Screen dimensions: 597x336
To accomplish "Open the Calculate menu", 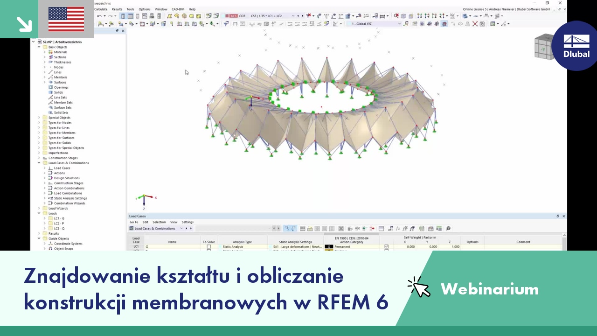I will (x=100, y=9).
